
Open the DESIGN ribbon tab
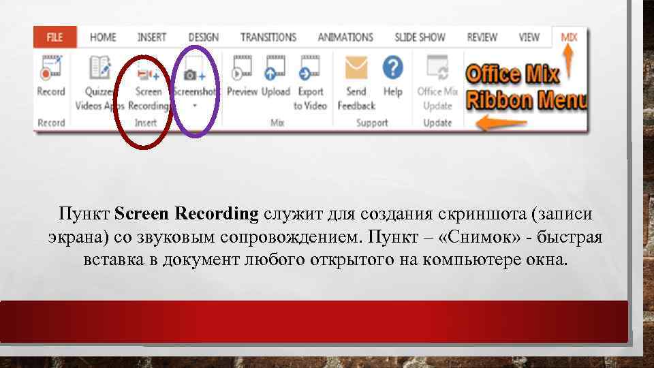pyautogui.click(x=204, y=37)
